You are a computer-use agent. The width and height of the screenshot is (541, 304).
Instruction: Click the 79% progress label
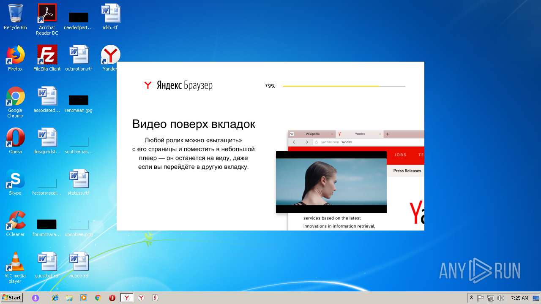click(x=270, y=86)
